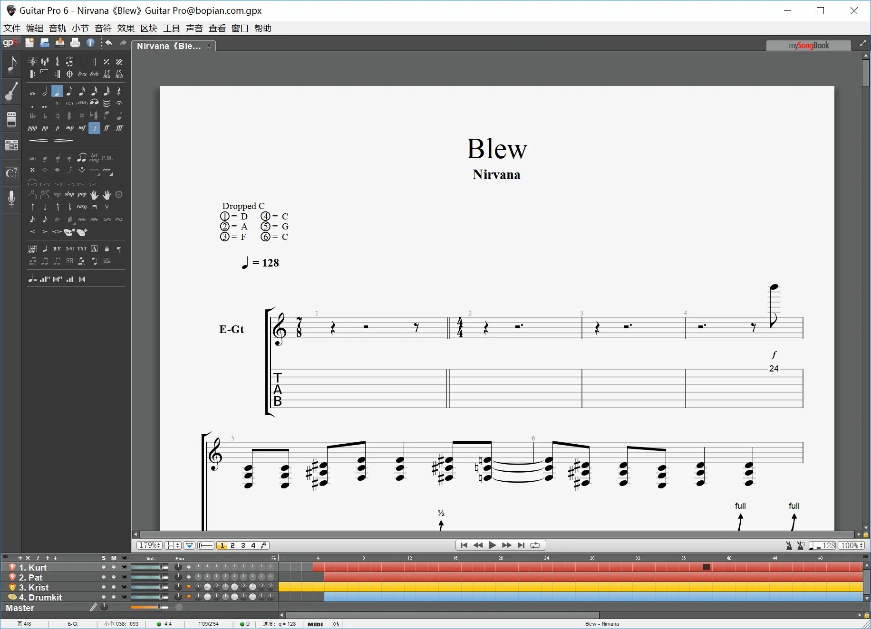Open the chord C7 panel in the sidebar

(x=11, y=173)
